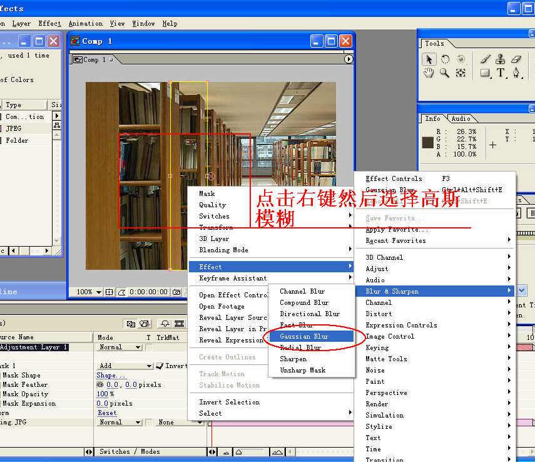This screenshot has width=535, height=462.
Task: Choose Directional Blur from submenu
Action: 312,314
